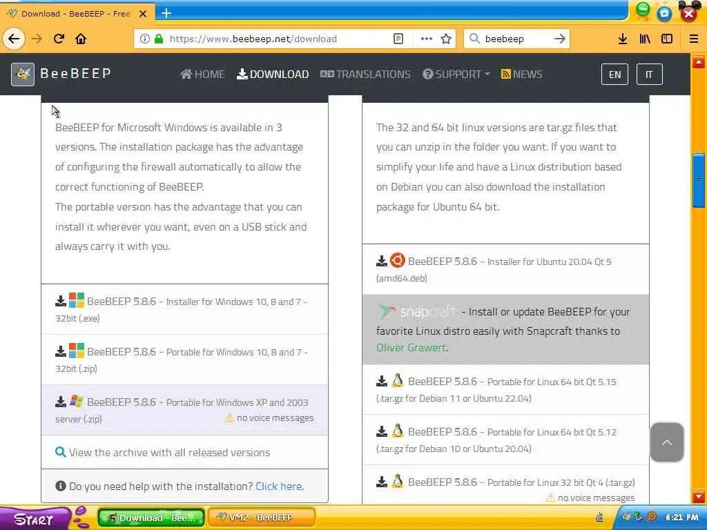Click the green padlock security icon
Screen dimensions: 707x530
pos(159,39)
